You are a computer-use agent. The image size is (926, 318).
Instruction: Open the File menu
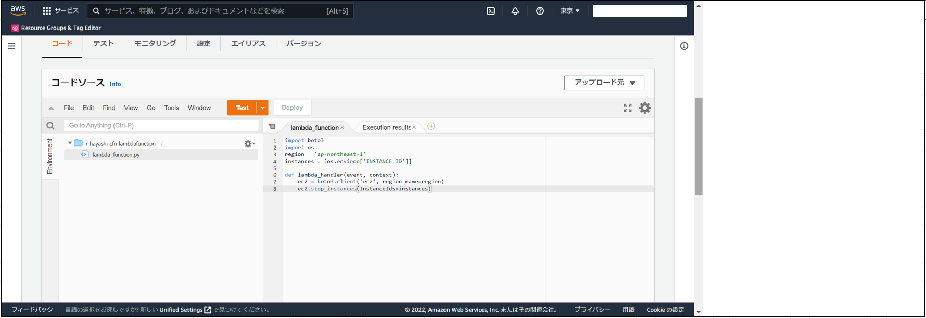pyautogui.click(x=69, y=108)
